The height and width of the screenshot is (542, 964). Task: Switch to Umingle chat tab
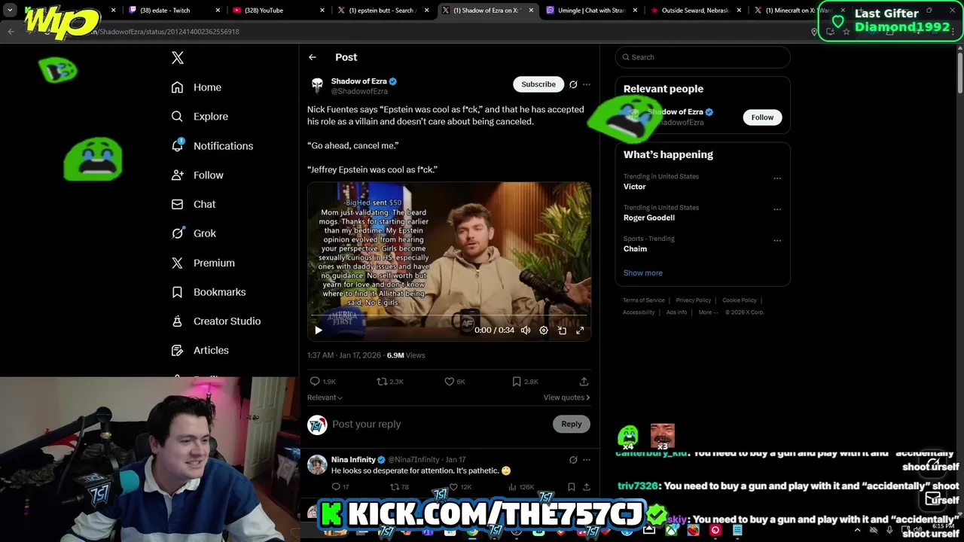592,11
